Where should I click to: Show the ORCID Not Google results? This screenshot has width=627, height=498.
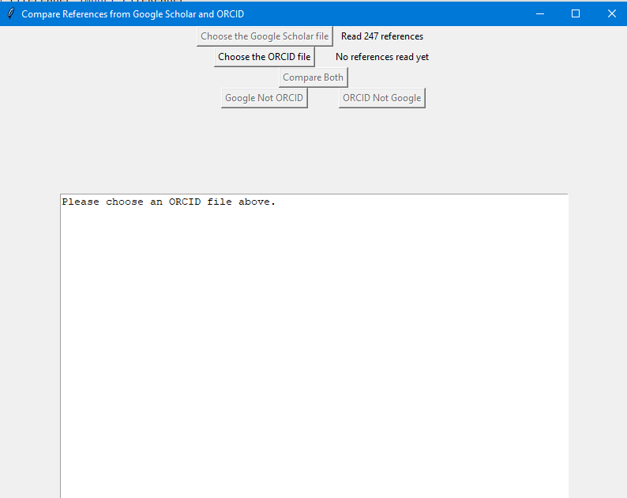(382, 98)
